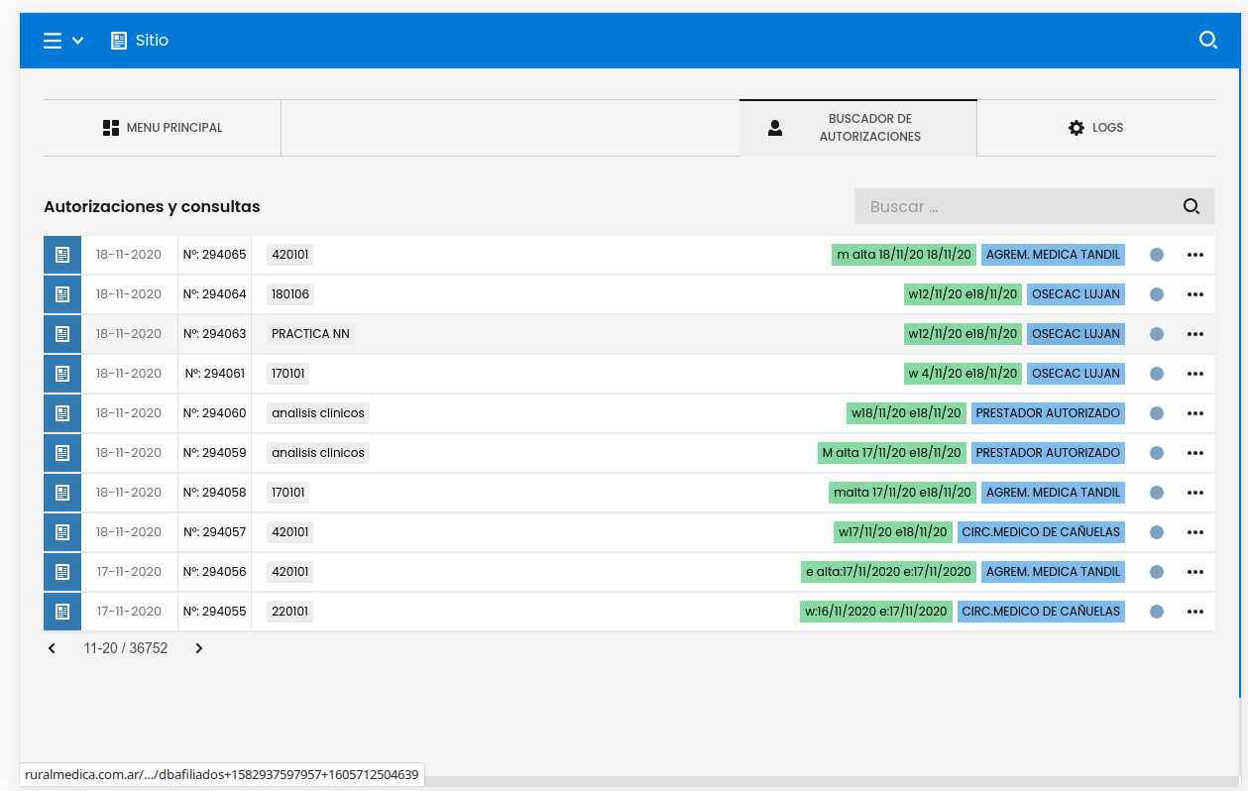Open the three-dot menu for Nº 294060
Image resolution: width=1248 pixels, height=791 pixels.
click(x=1195, y=413)
